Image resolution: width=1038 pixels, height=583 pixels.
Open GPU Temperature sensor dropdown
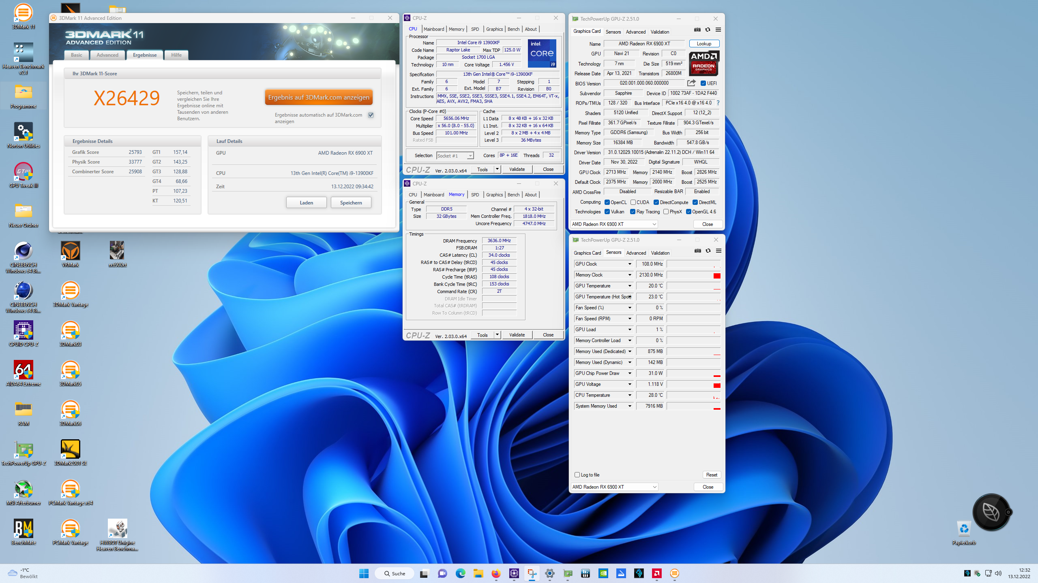630,286
